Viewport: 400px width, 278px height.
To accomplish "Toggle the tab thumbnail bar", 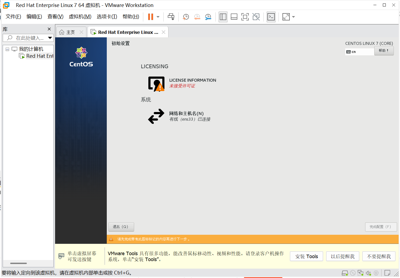I will coord(234,17).
